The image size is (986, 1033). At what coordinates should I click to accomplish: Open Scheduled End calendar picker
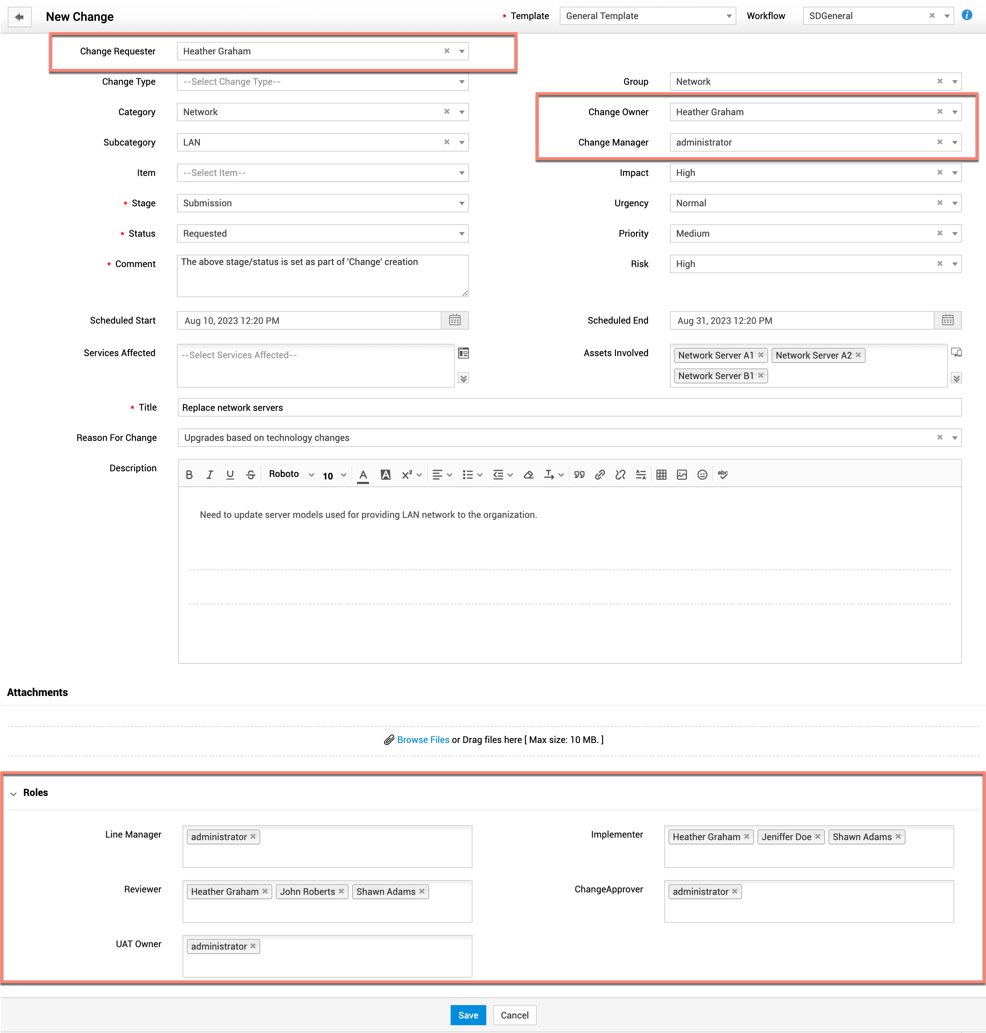[947, 320]
